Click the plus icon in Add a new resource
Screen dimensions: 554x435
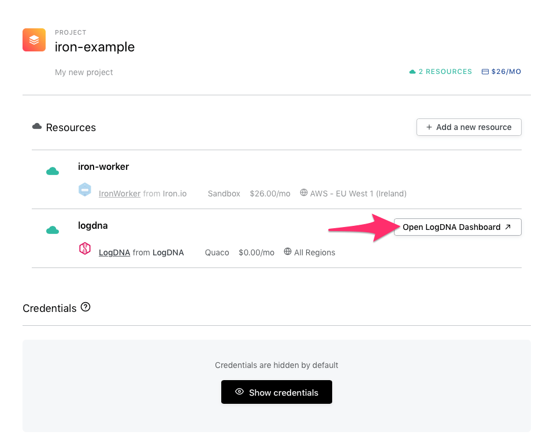coord(429,127)
